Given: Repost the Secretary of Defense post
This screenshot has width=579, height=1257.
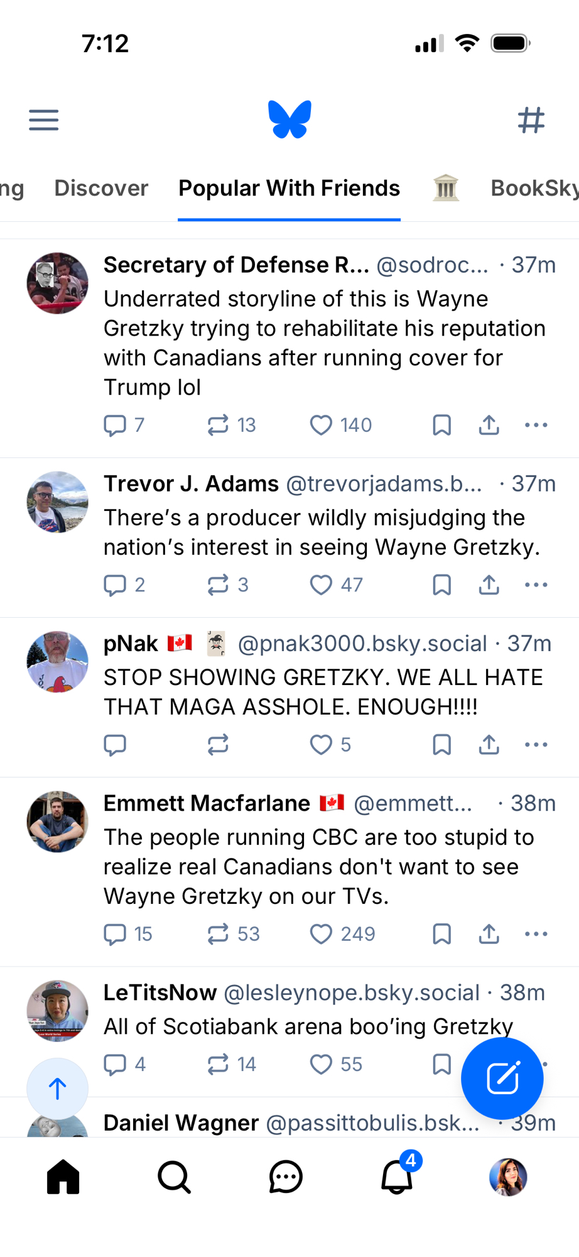Looking at the screenshot, I should click(218, 425).
